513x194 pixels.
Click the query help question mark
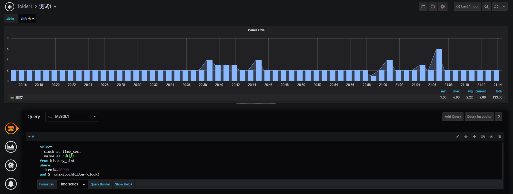tap(499, 117)
